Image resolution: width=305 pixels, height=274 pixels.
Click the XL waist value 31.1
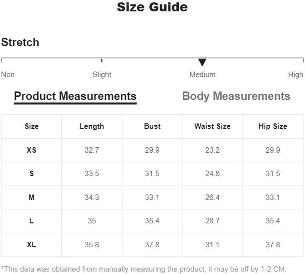pos(212,244)
